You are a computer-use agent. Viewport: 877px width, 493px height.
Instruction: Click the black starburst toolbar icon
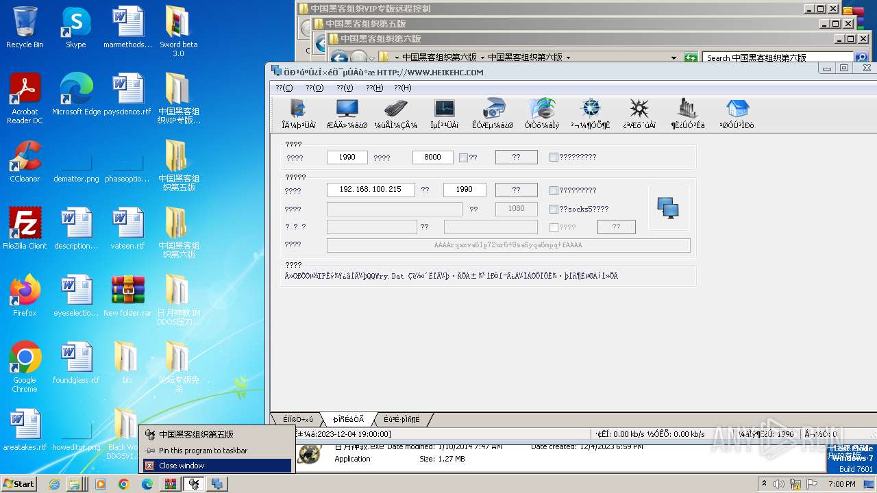click(x=639, y=113)
